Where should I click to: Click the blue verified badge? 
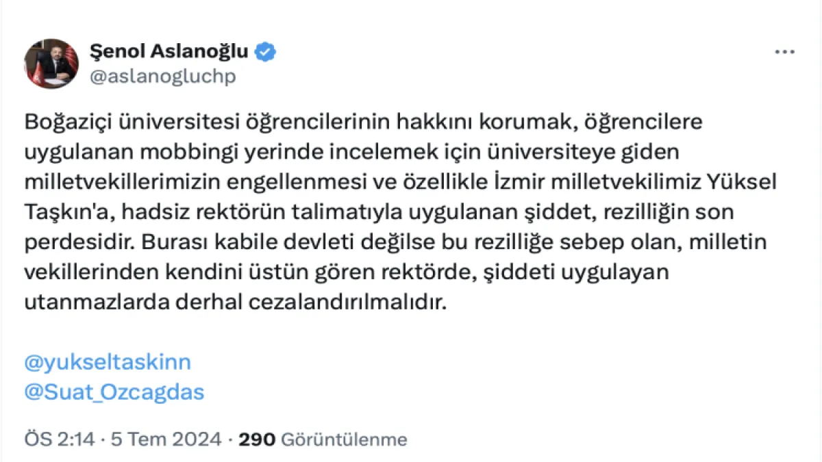[266, 51]
